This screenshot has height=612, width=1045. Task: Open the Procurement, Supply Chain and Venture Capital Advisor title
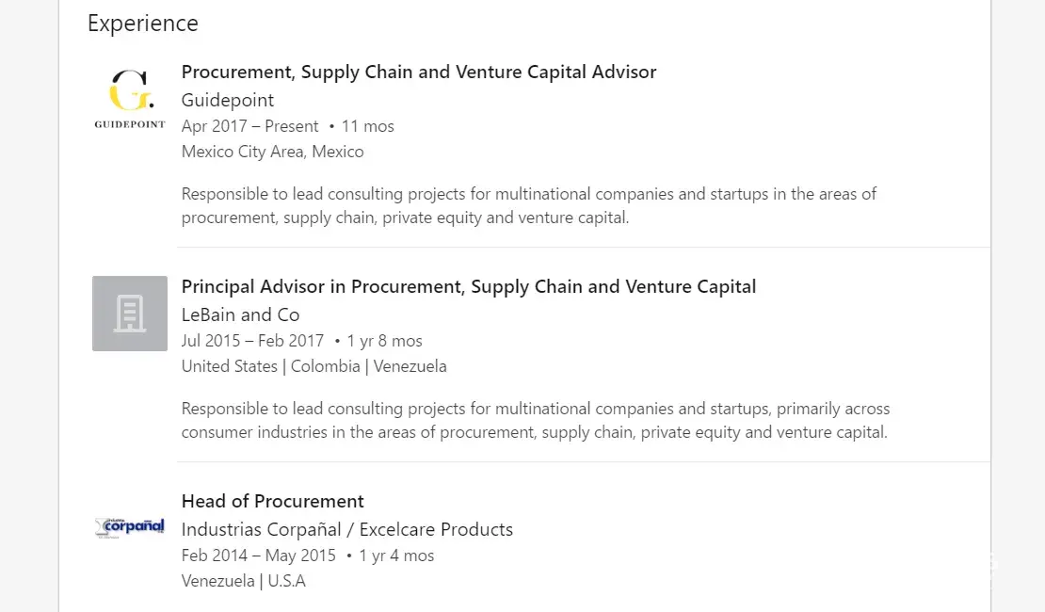click(419, 72)
